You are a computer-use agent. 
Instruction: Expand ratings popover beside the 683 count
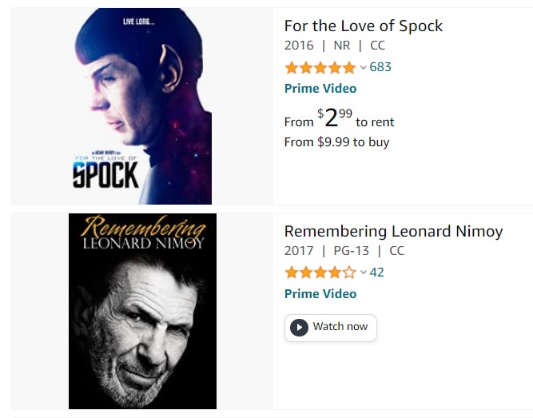(364, 68)
